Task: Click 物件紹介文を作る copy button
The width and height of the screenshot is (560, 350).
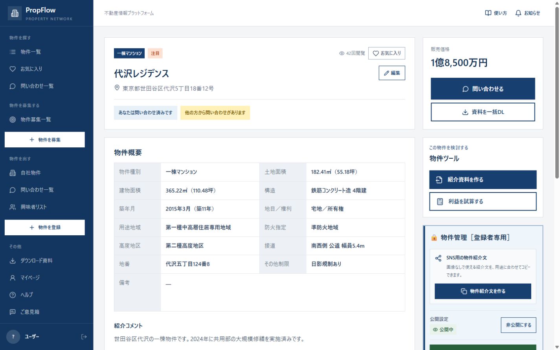Action: pos(483,291)
